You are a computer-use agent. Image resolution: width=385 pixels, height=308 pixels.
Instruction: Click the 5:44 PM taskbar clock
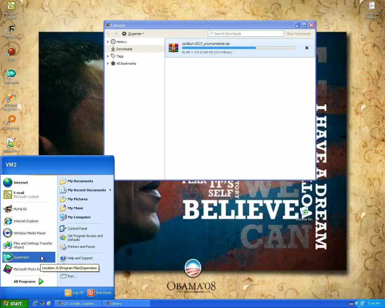374,304
